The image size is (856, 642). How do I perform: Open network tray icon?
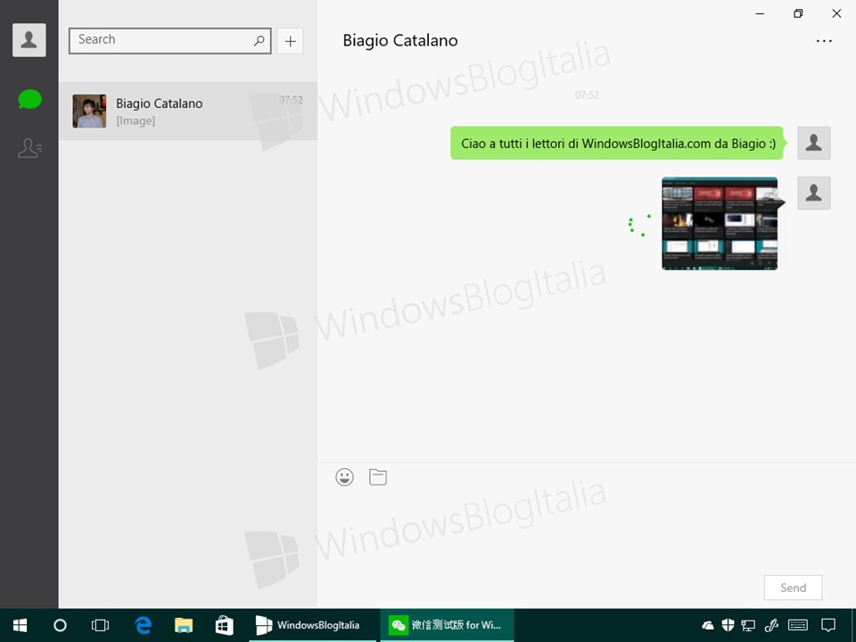click(748, 626)
